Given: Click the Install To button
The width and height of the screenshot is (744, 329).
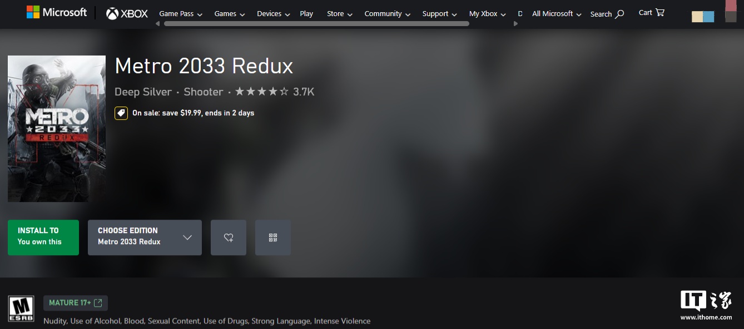Looking at the screenshot, I should (x=43, y=237).
